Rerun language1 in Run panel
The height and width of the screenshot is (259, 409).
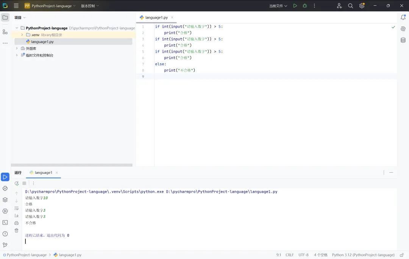coord(17,183)
